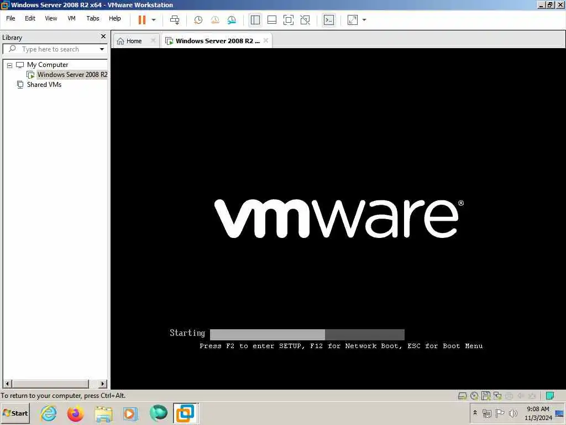Click the library horizontal scrollbar thumb
566x425 pixels.
(x=50, y=384)
